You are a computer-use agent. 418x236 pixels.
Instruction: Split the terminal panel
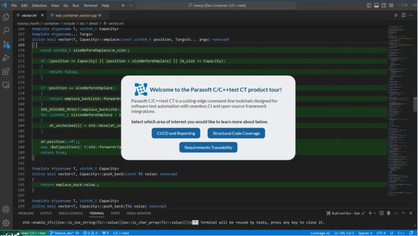pyautogui.click(x=382, y=213)
